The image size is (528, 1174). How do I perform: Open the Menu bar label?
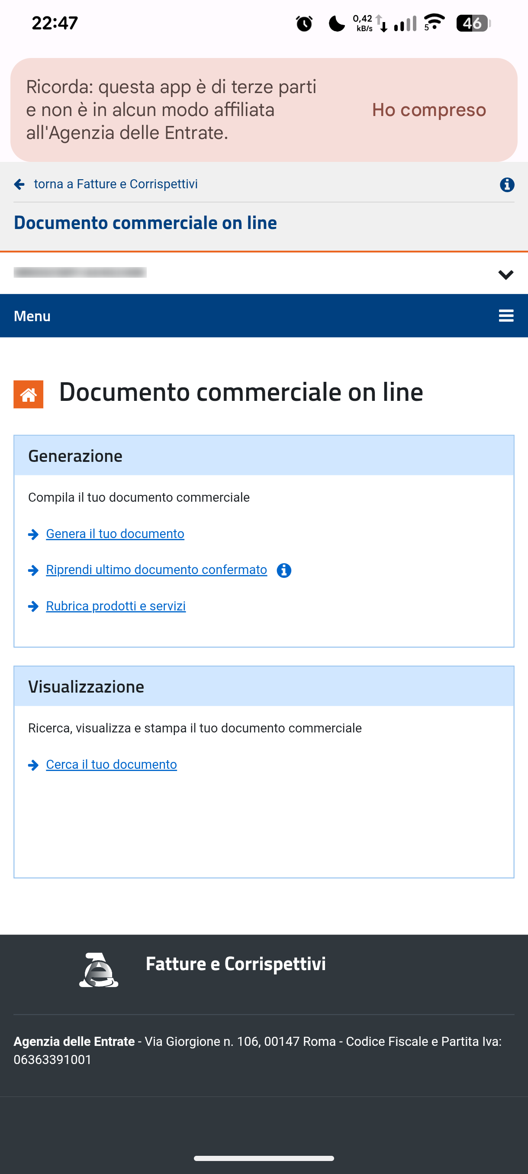(32, 316)
